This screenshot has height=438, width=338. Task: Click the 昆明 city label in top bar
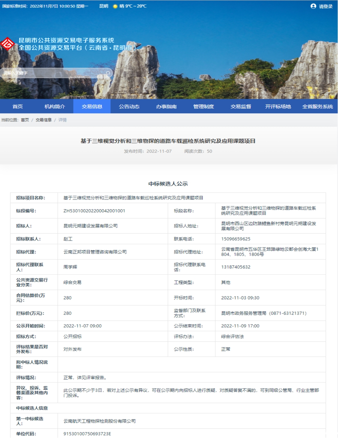pos(104,6)
